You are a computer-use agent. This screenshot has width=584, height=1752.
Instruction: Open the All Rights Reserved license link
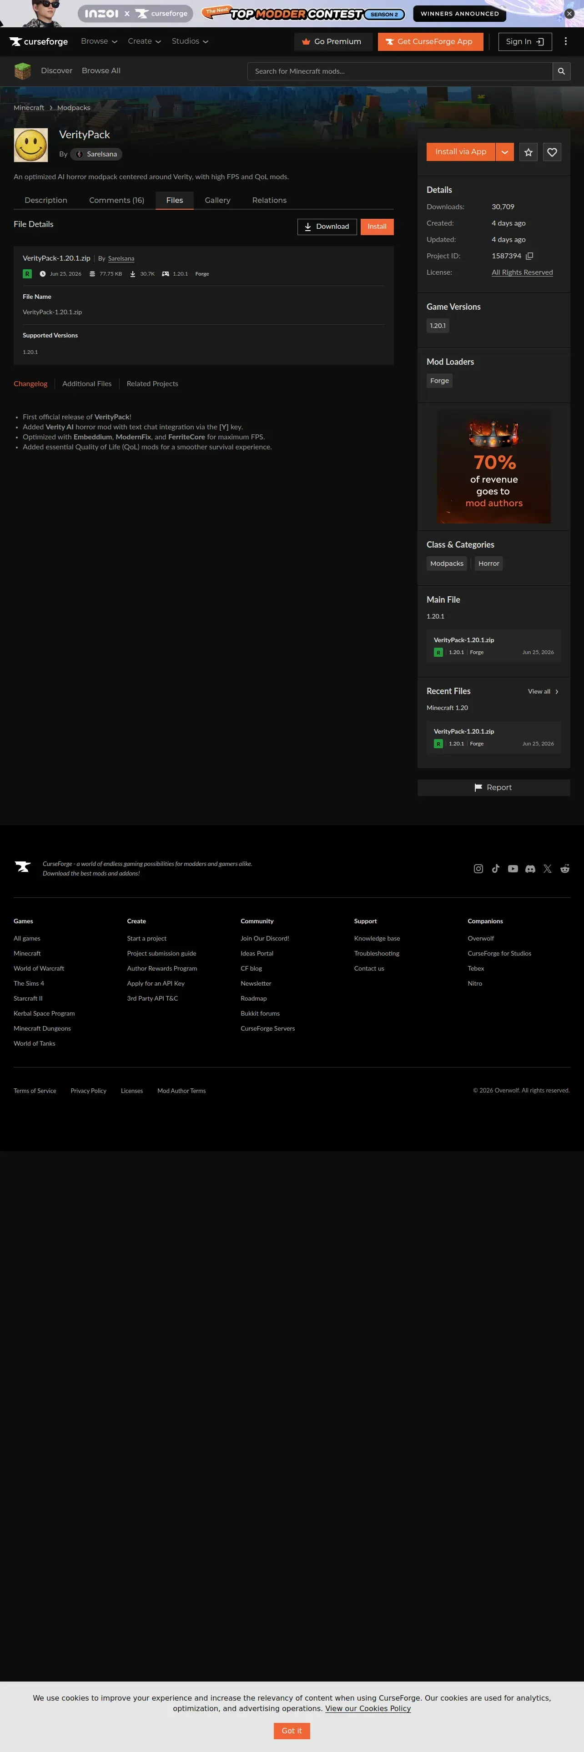(x=522, y=272)
